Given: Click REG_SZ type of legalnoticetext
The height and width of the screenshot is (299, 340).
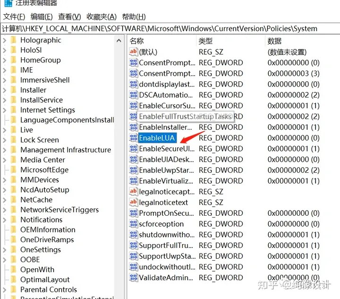Looking at the screenshot, I should point(211,202).
